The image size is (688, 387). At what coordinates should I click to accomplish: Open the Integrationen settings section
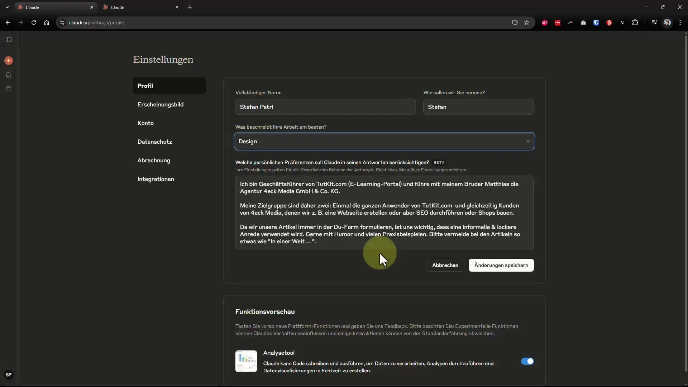point(169,179)
